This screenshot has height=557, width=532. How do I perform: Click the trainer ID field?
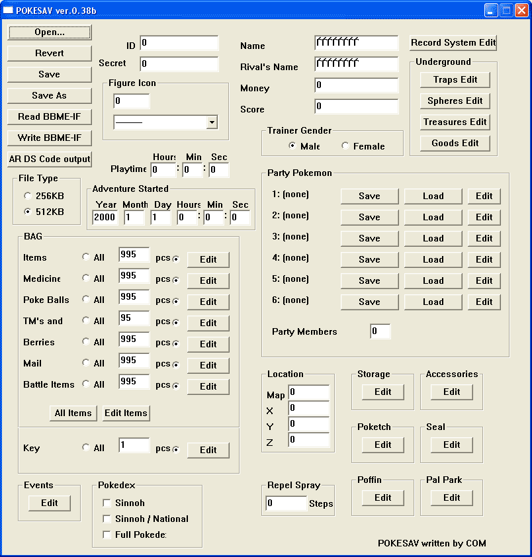tap(179, 43)
